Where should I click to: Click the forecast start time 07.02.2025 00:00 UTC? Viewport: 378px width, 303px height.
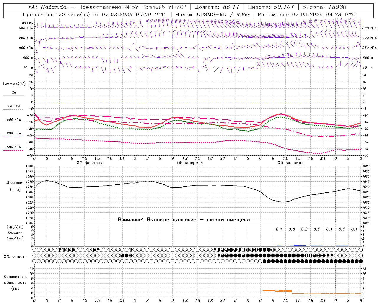(x=133, y=14)
